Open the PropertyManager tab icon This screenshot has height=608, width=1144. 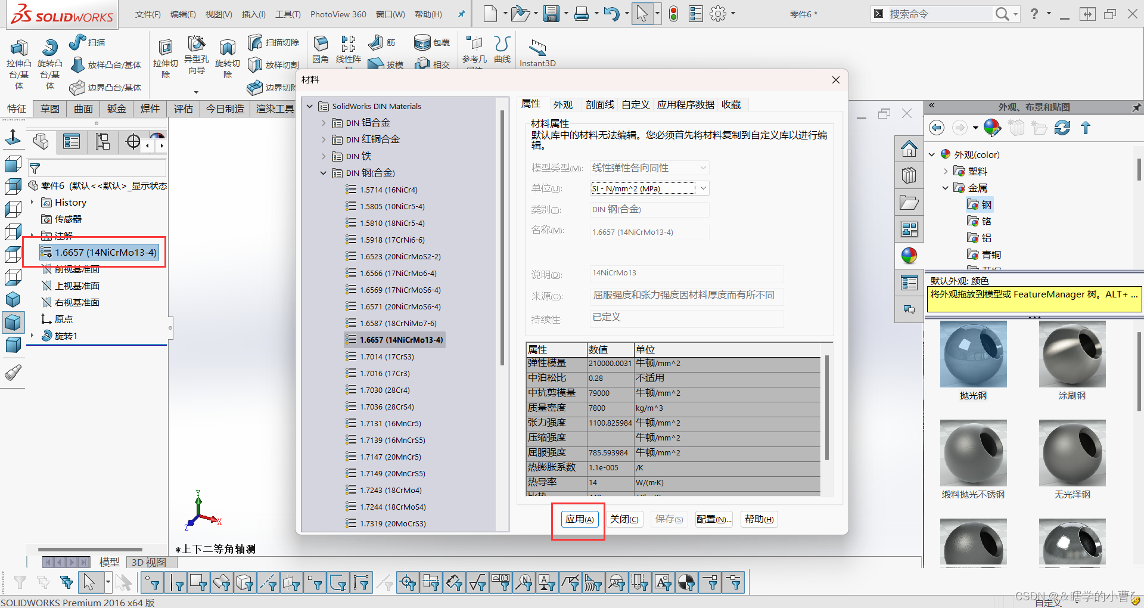pyautogui.click(x=71, y=142)
